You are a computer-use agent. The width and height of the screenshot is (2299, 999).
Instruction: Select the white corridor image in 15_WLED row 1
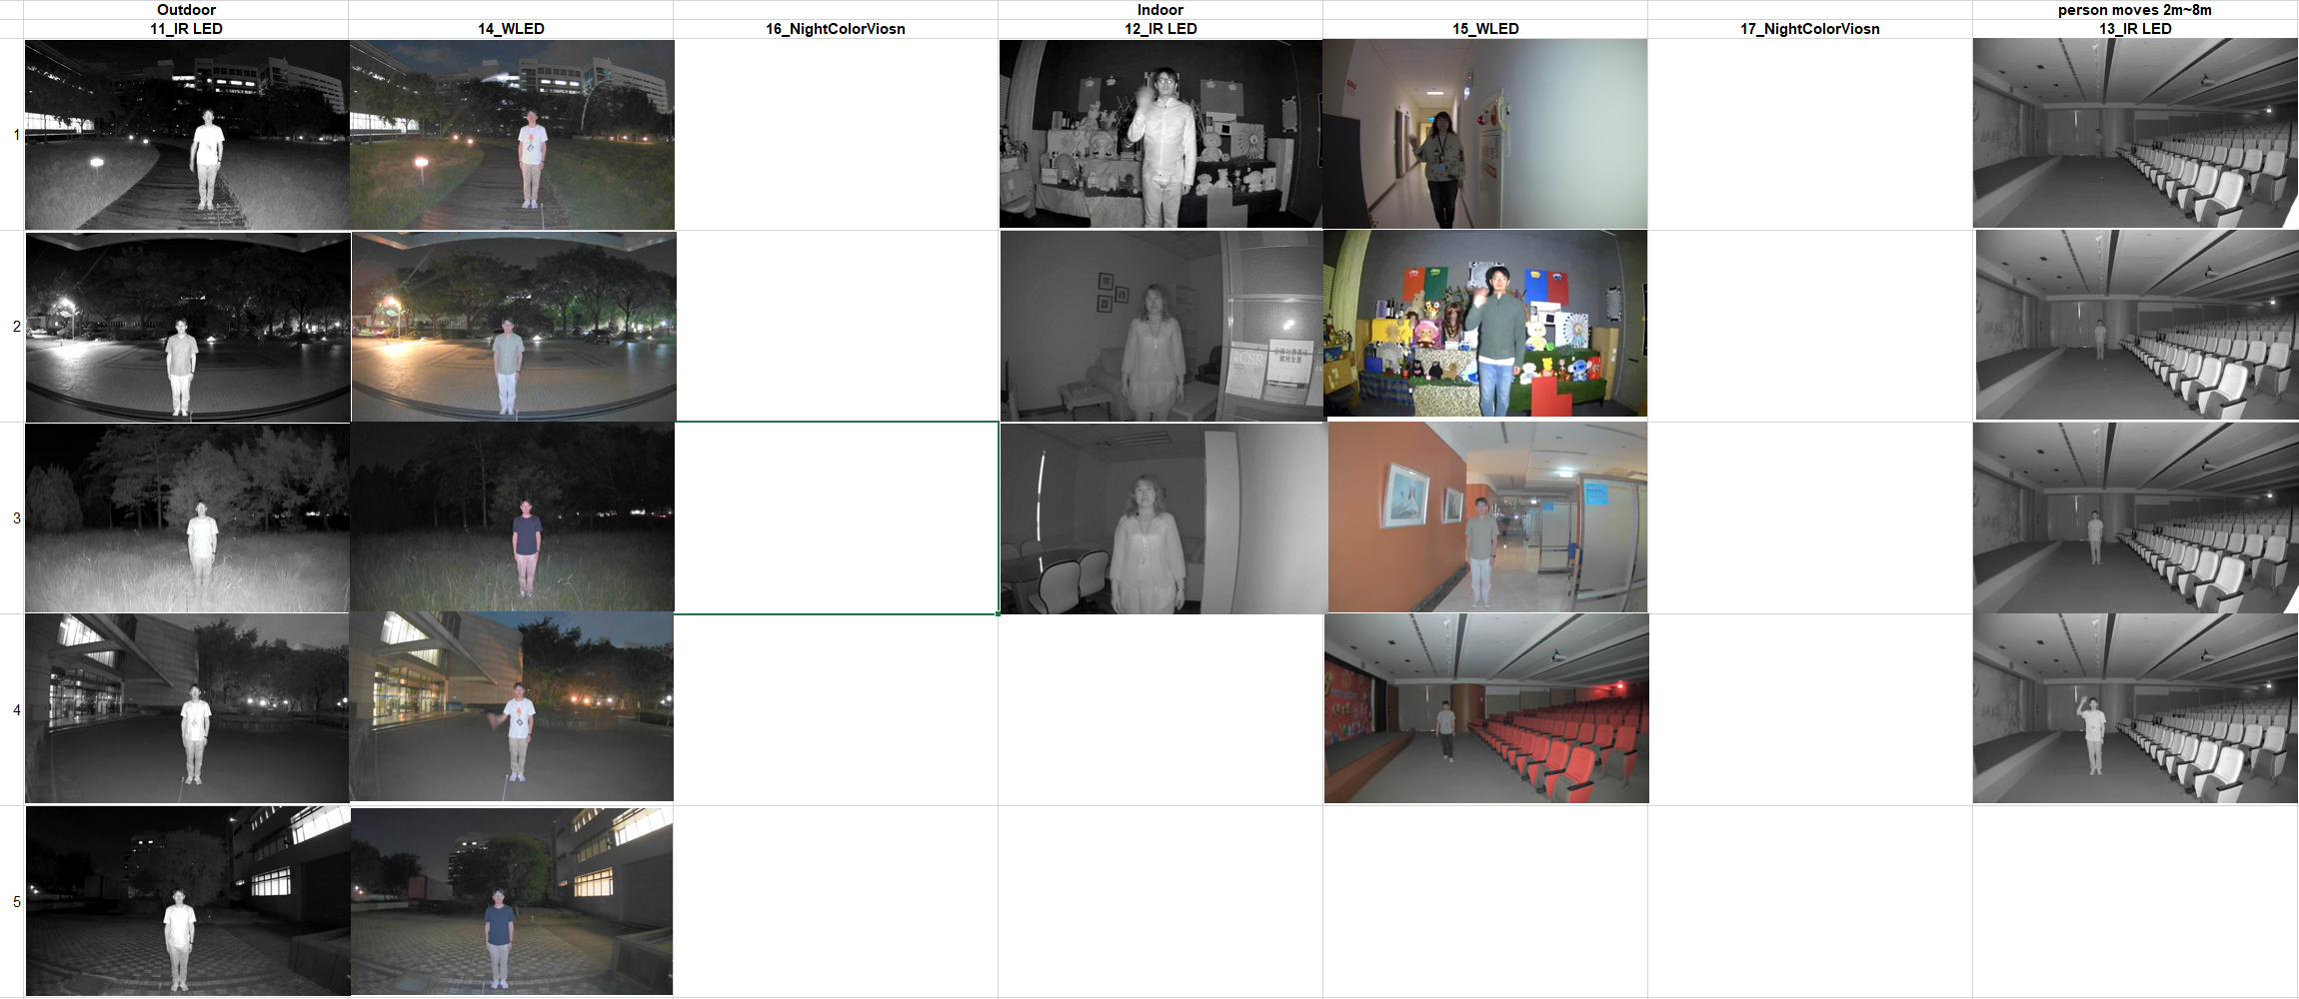click(x=1484, y=134)
